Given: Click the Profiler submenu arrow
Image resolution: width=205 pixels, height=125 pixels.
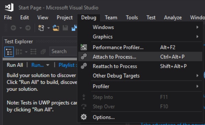Looking at the screenshot, I should coord(197,86).
